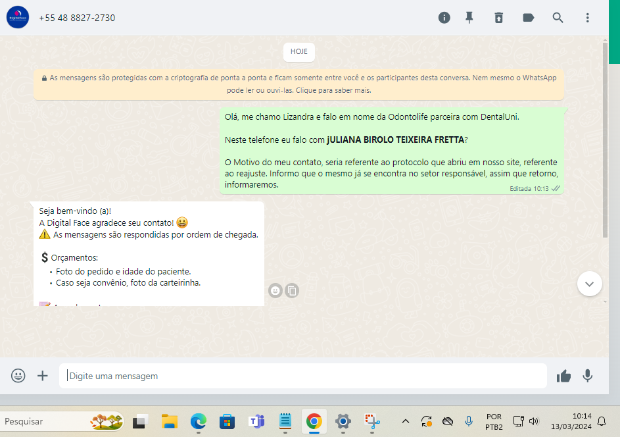
Task: Click the chat vertical scrollbar
Action: [605, 141]
